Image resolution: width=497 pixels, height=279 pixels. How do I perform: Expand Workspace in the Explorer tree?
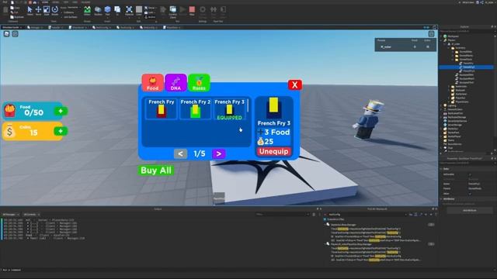tap(441, 36)
